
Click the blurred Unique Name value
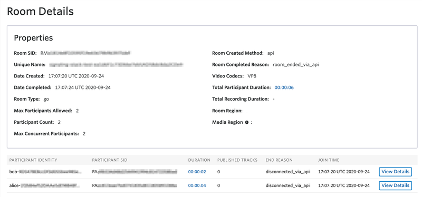116,65
